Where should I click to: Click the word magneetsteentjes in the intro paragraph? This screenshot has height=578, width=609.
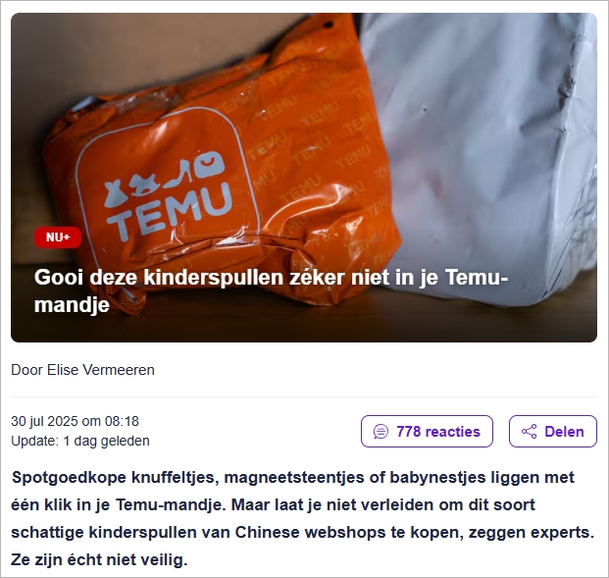coord(294,477)
